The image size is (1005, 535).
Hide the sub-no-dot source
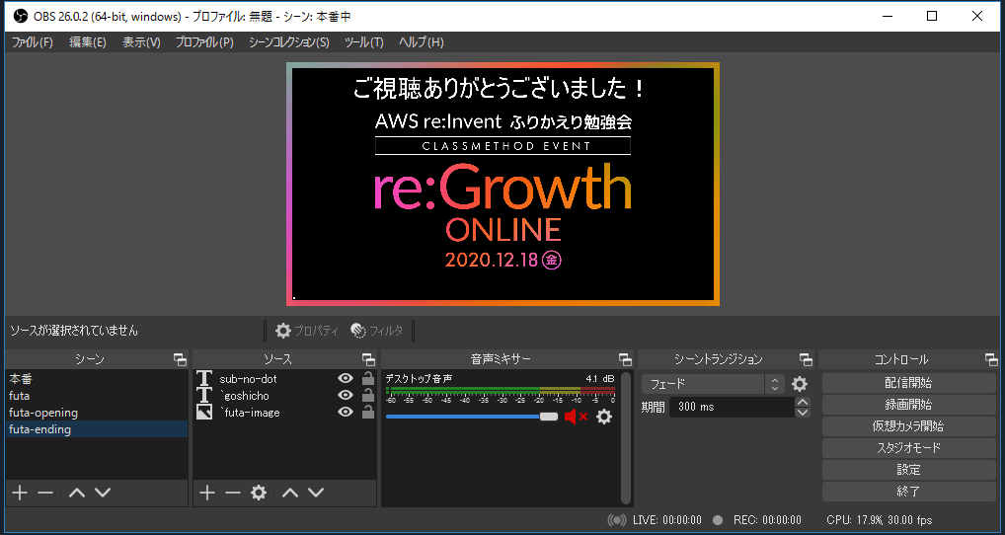pos(346,379)
